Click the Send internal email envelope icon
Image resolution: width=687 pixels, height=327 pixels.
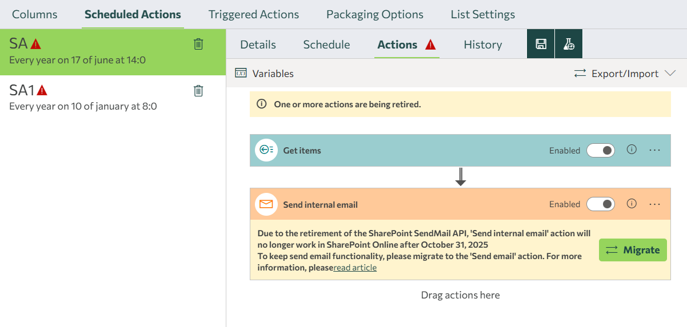click(266, 204)
